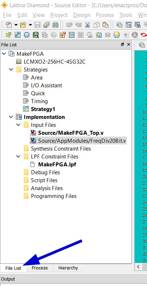This screenshot has height=286, width=147.
Task: Click the Cut scissors icon
Action: (88, 24)
